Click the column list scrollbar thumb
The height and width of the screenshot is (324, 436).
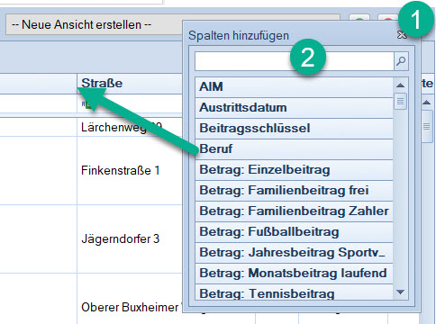[x=400, y=102]
